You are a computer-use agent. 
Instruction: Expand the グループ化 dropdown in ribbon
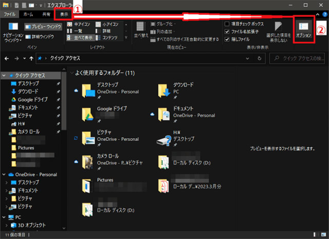166,24
